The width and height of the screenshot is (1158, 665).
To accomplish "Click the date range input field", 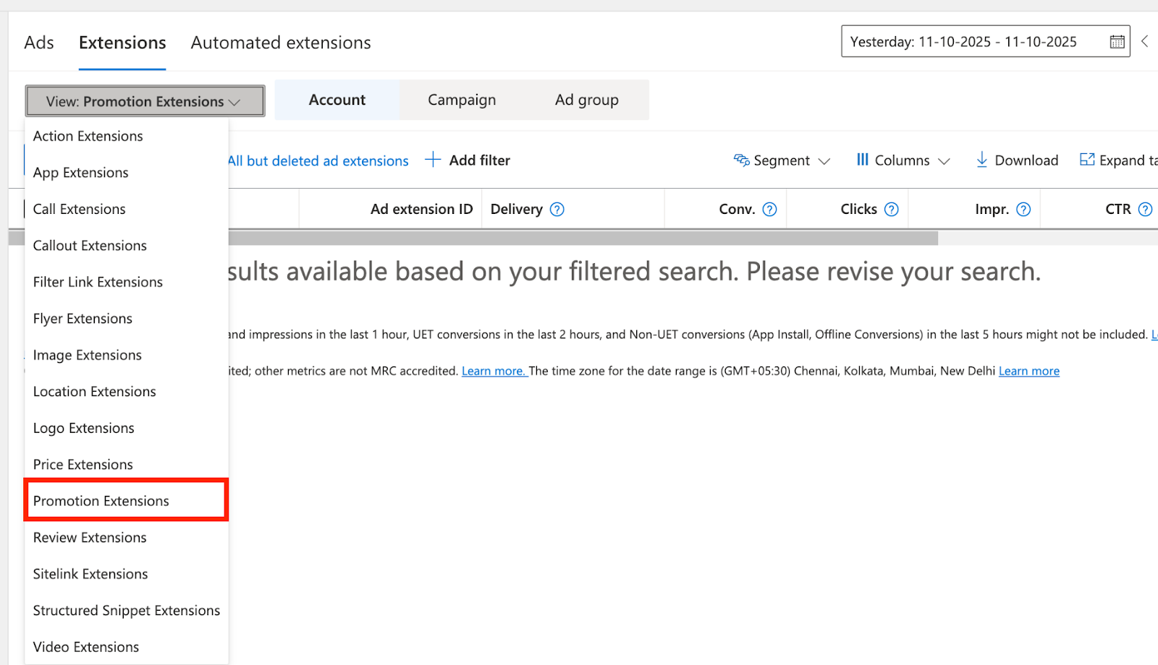I will pos(970,42).
